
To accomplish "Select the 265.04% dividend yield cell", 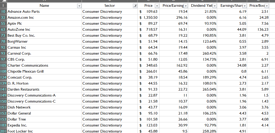I will pyautogui.click(x=203, y=89).
